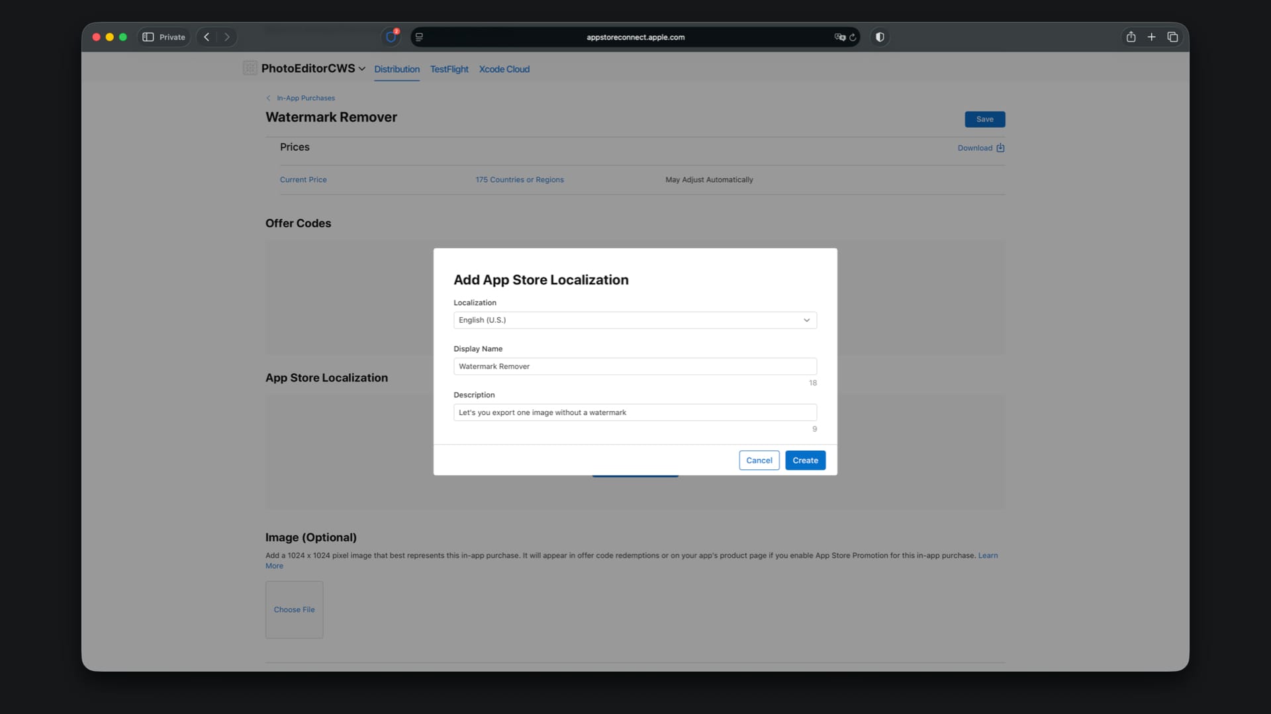Toggle the Safari sidebar icon

coord(148,37)
